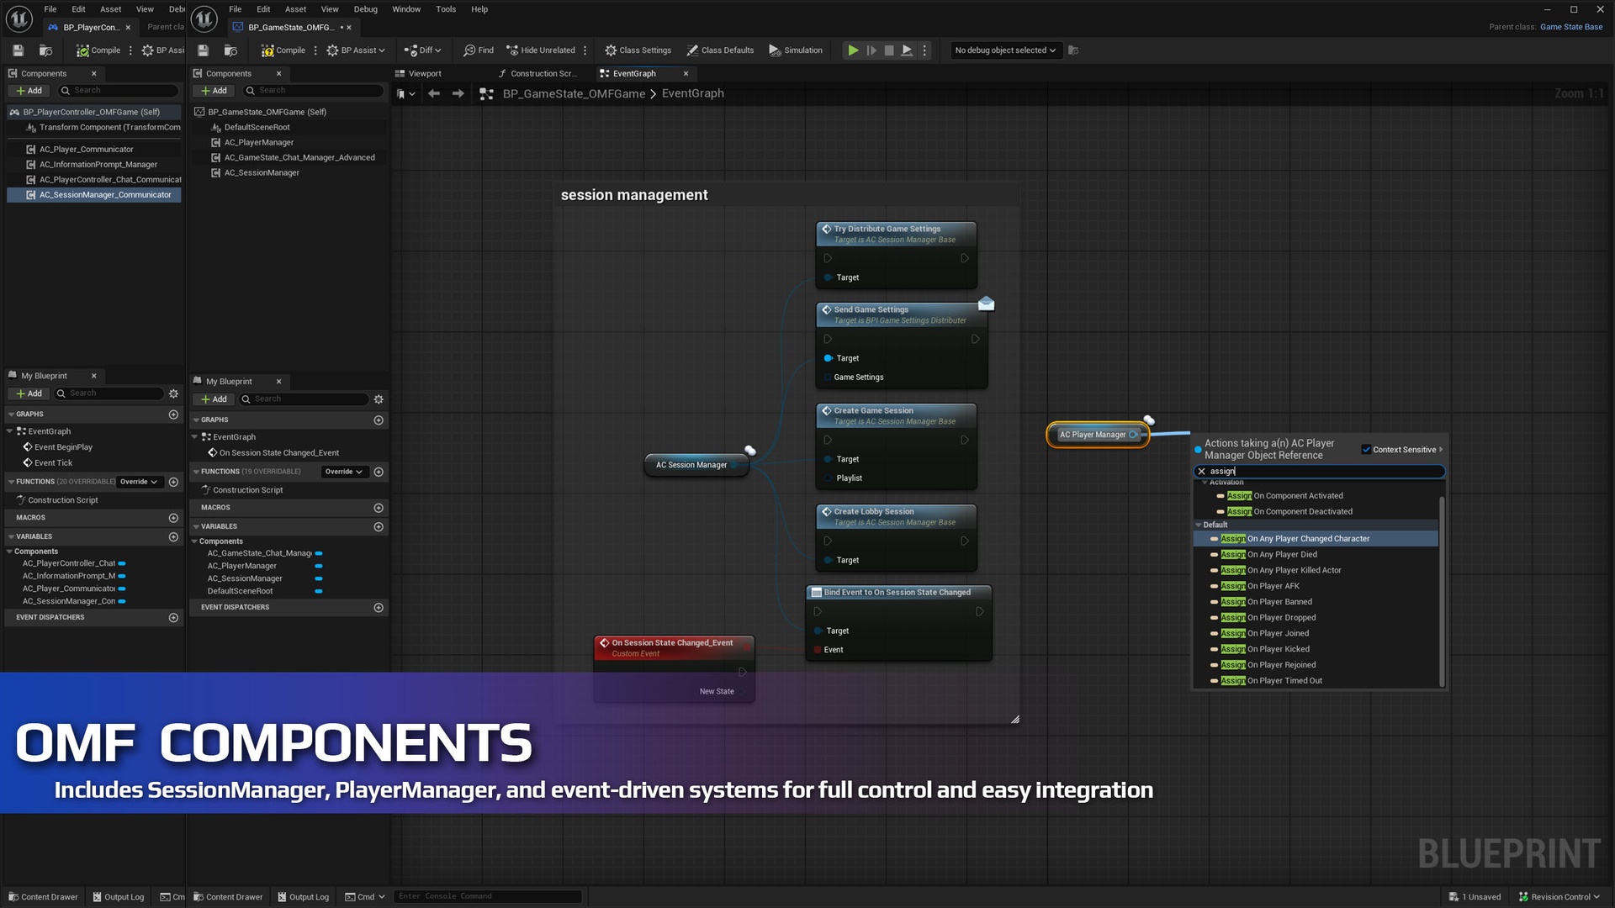The height and width of the screenshot is (908, 1615).
Task: Toggle Hide Unrelated nodes
Action: [x=541, y=50]
